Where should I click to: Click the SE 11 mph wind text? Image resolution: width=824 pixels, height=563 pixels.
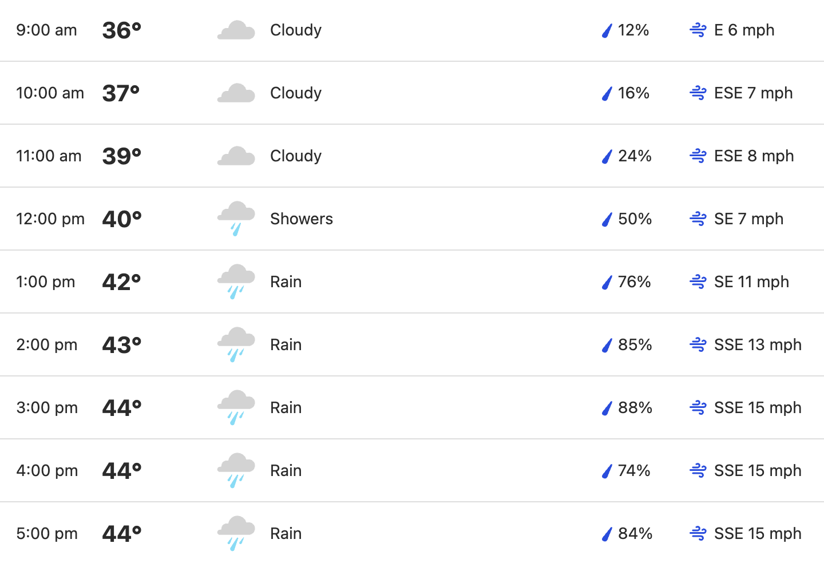[751, 282]
